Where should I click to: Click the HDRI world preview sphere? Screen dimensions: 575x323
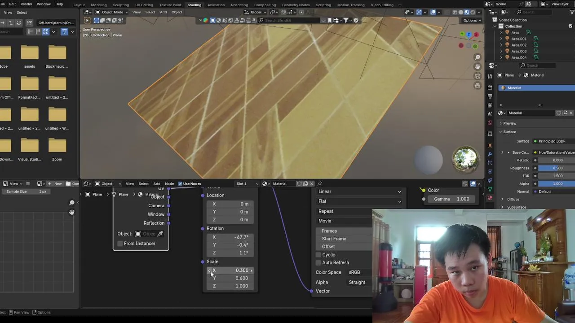tap(465, 159)
